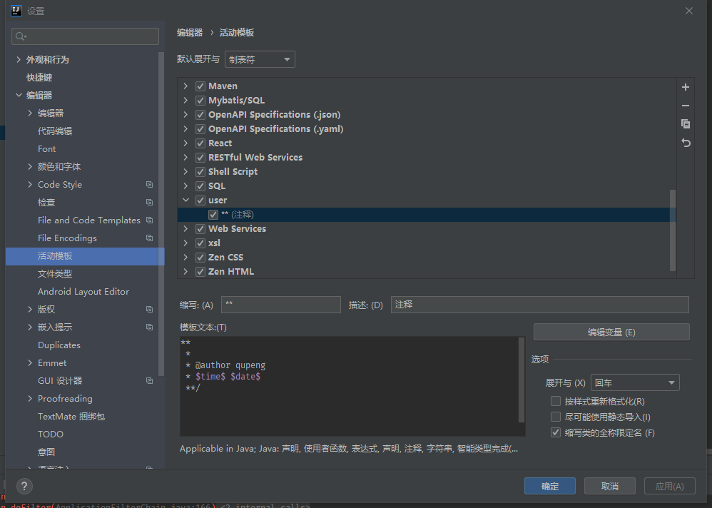Open the TODO settings page
The image size is (712, 508).
click(x=51, y=434)
